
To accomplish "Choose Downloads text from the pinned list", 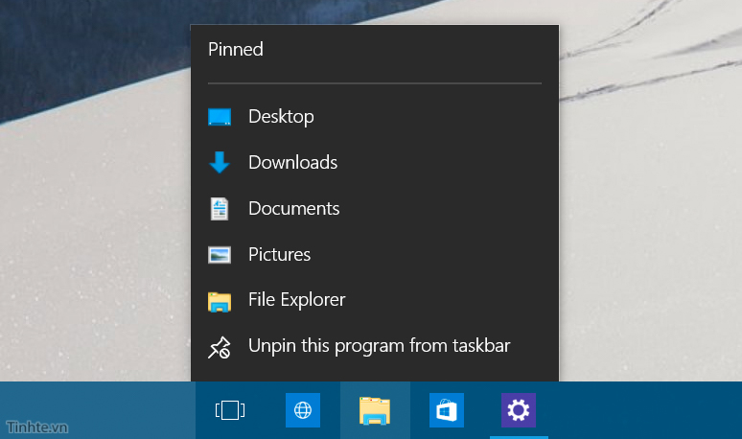I will (x=292, y=163).
